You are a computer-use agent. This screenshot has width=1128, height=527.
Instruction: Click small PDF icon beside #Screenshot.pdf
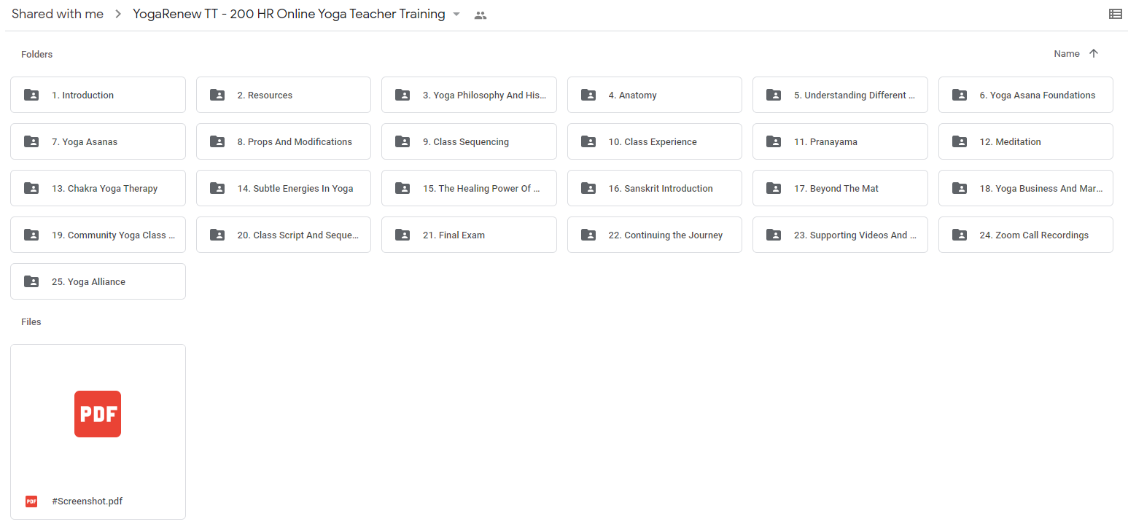(31, 501)
